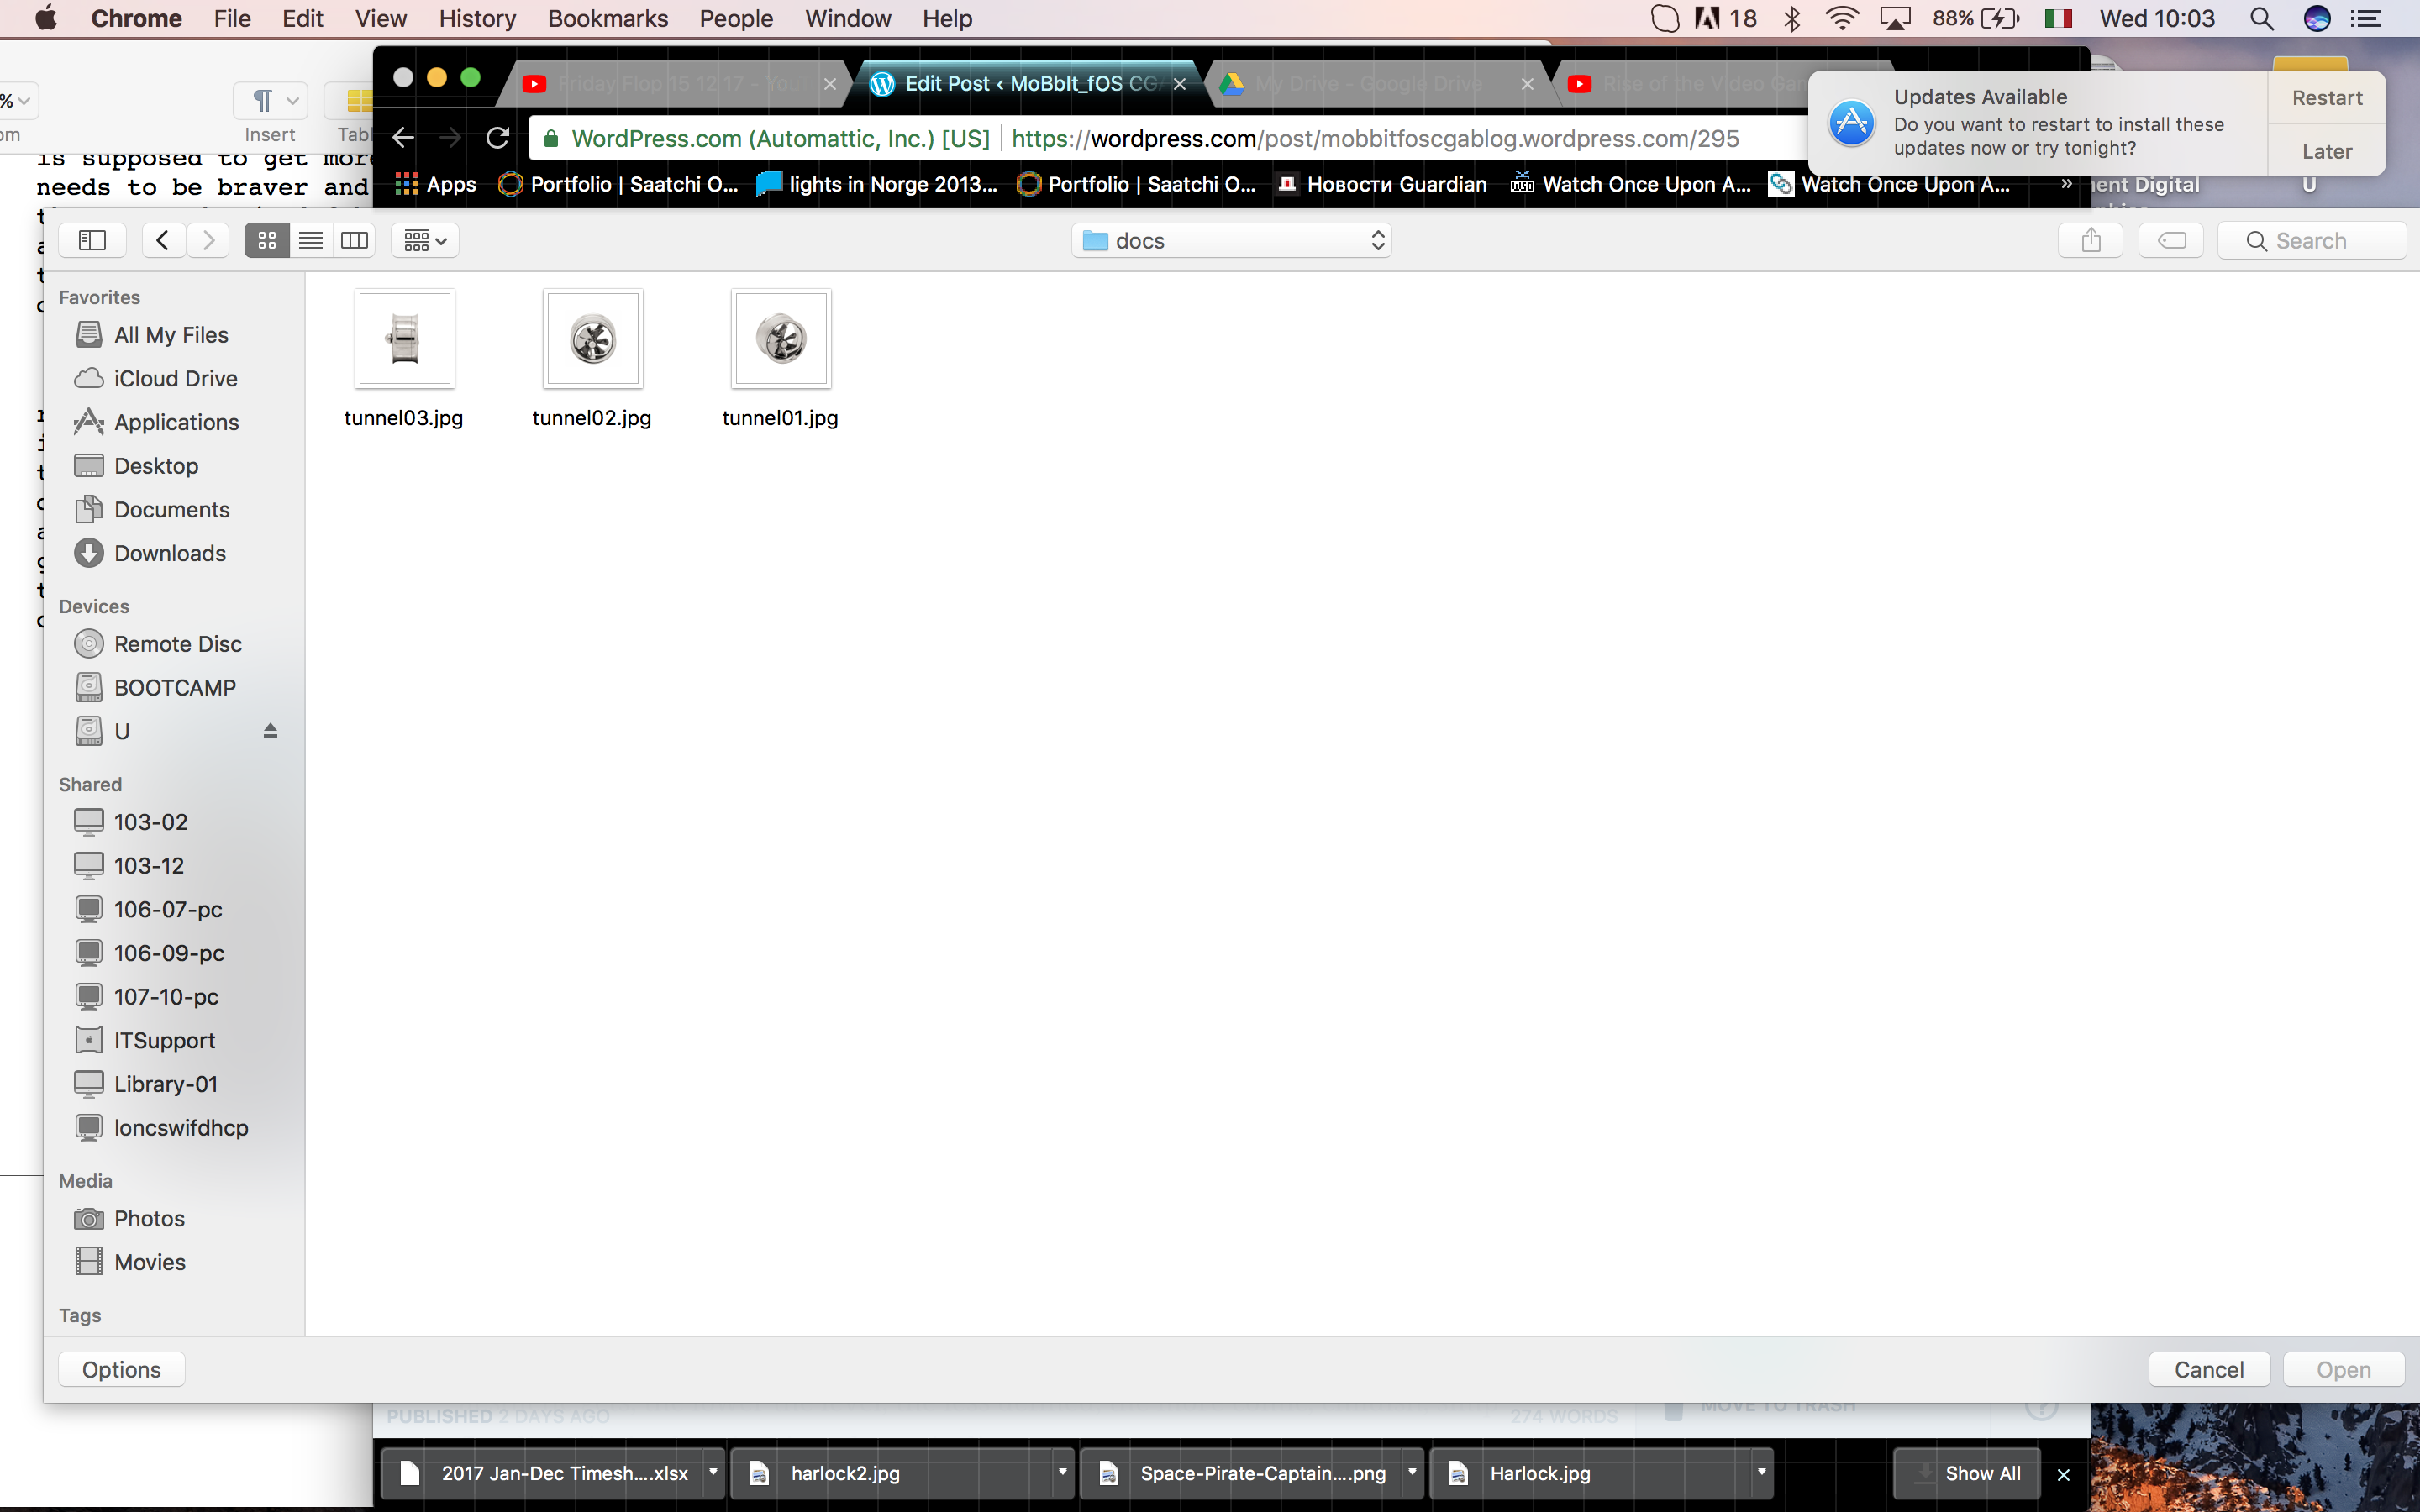Eject the U device
The image size is (2420, 1512).
pos(270,731)
